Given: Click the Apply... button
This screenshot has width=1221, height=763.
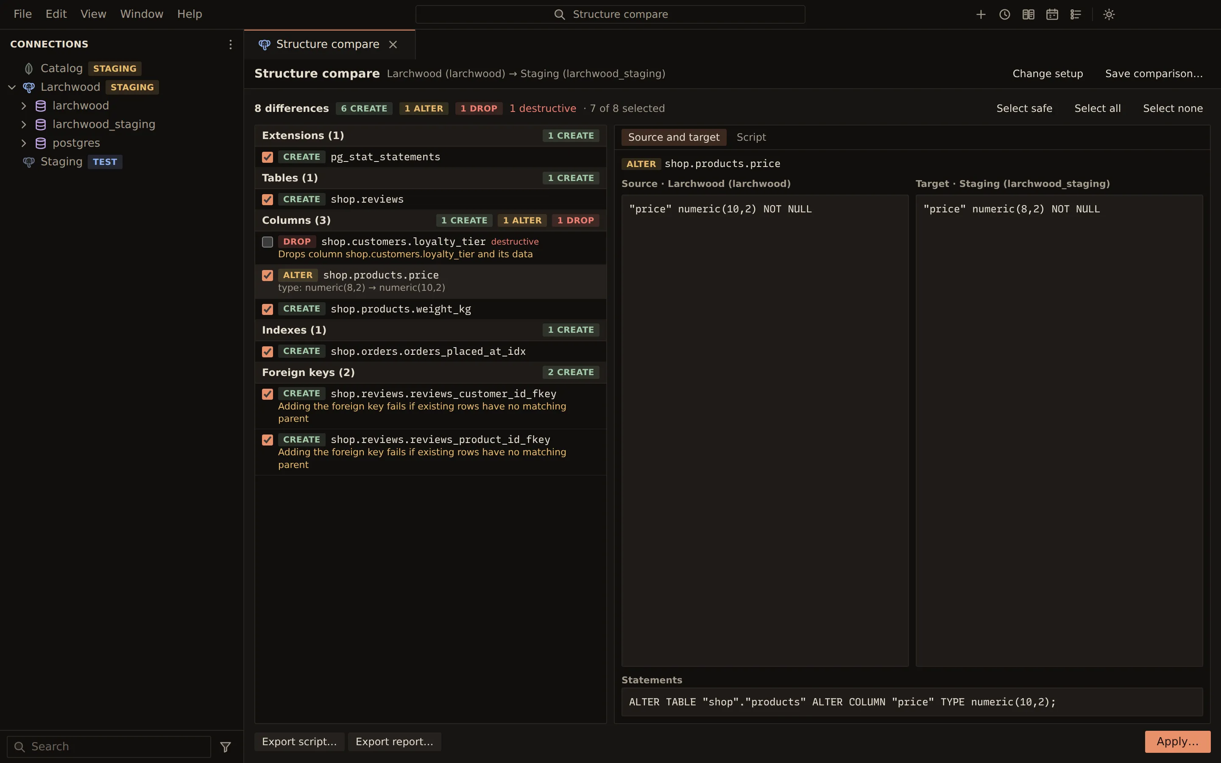Looking at the screenshot, I should point(1178,742).
